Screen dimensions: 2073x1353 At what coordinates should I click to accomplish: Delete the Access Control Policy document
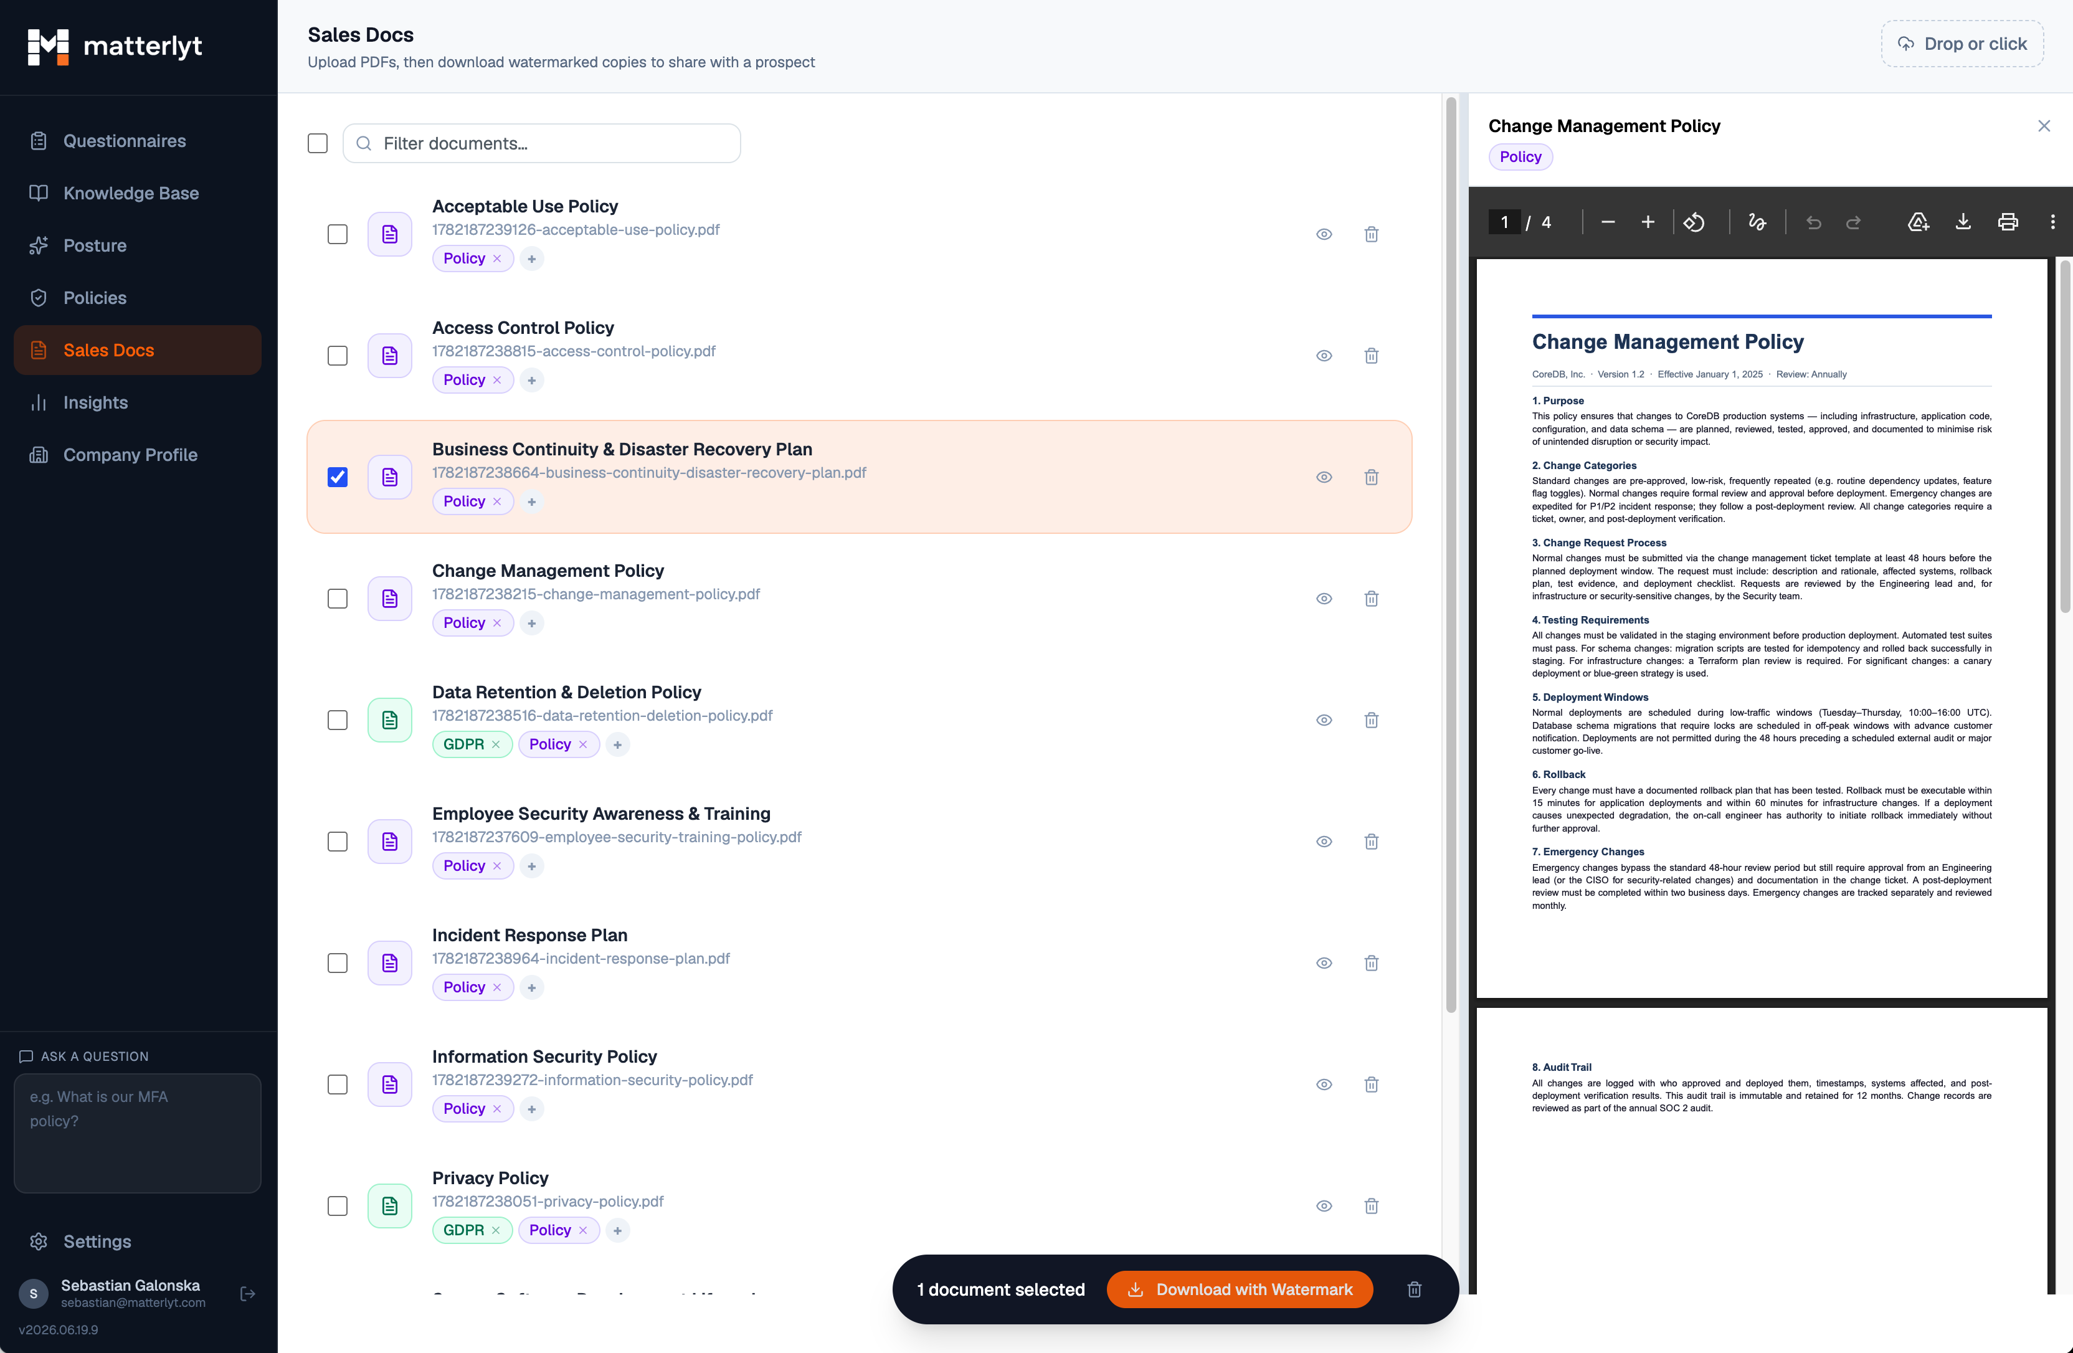pos(1371,356)
